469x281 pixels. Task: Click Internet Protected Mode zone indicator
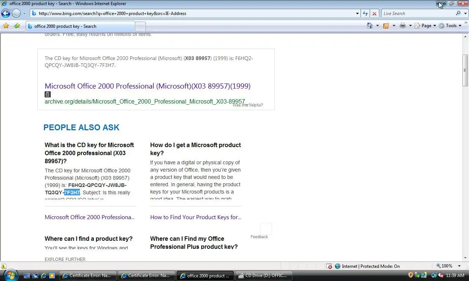click(367, 266)
